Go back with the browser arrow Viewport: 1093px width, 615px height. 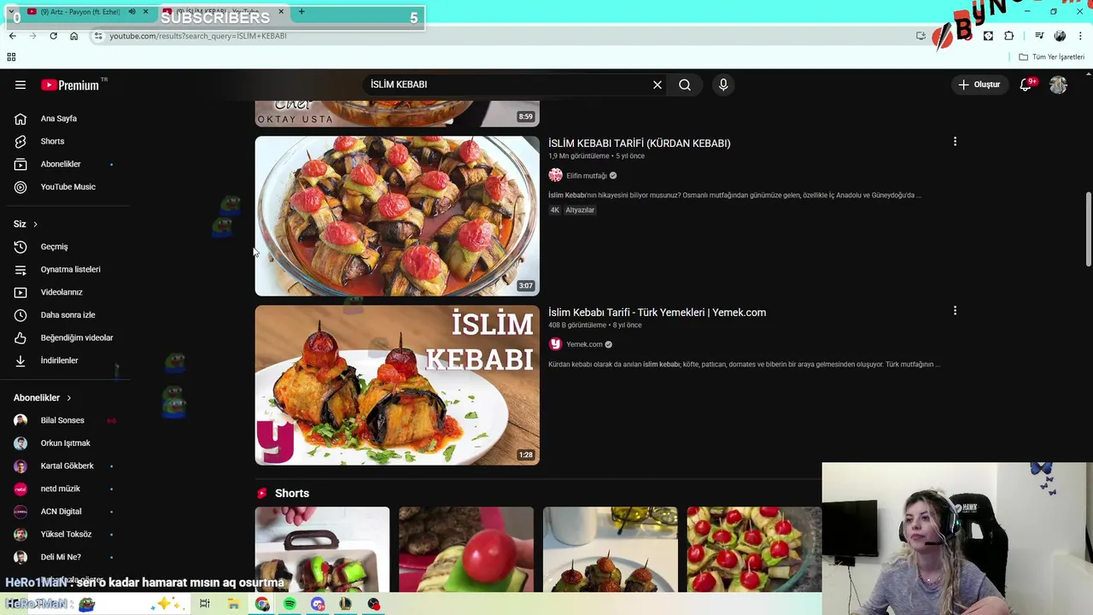point(12,36)
